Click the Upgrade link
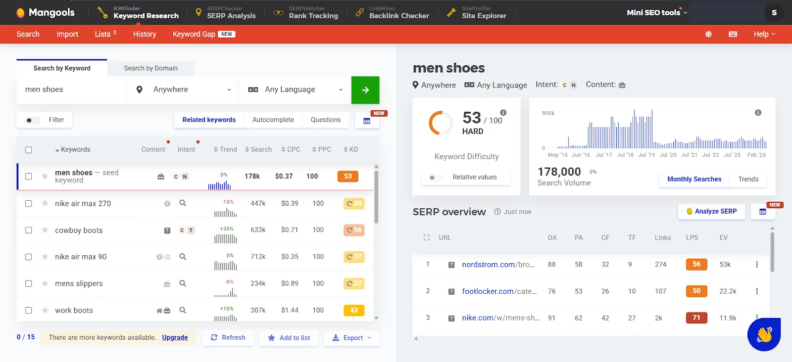 pyautogui.click(x=175, y=337)
